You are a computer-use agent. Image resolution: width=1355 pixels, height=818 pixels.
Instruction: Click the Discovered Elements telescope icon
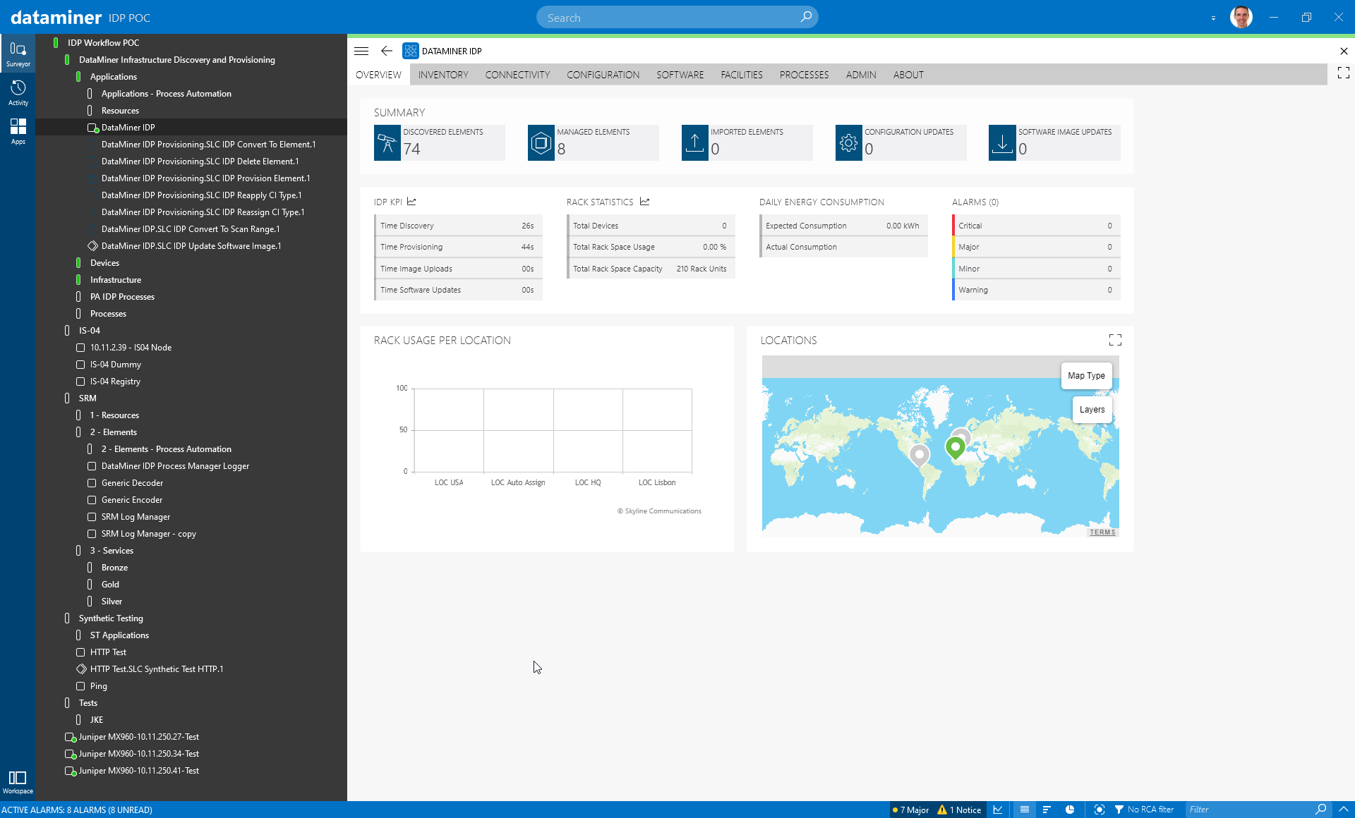coord(387,142)
